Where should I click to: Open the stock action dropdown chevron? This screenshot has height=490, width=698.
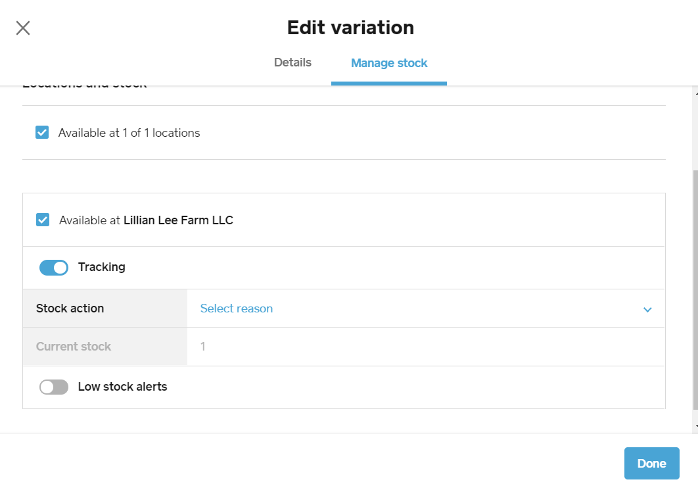pos(647,308)
